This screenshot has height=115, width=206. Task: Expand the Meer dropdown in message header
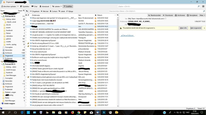click(202, 15)
